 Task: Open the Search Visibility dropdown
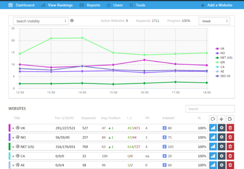pos(41,21)
